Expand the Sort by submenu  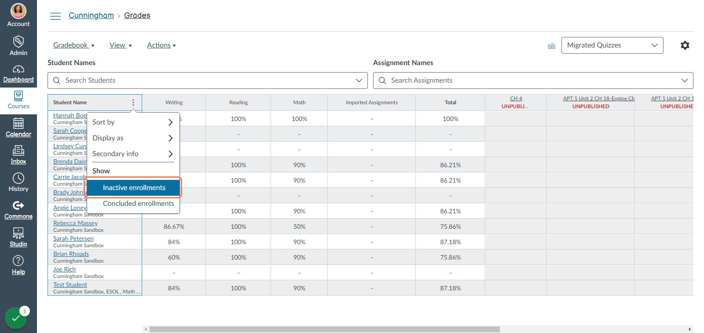pos(133,122)
